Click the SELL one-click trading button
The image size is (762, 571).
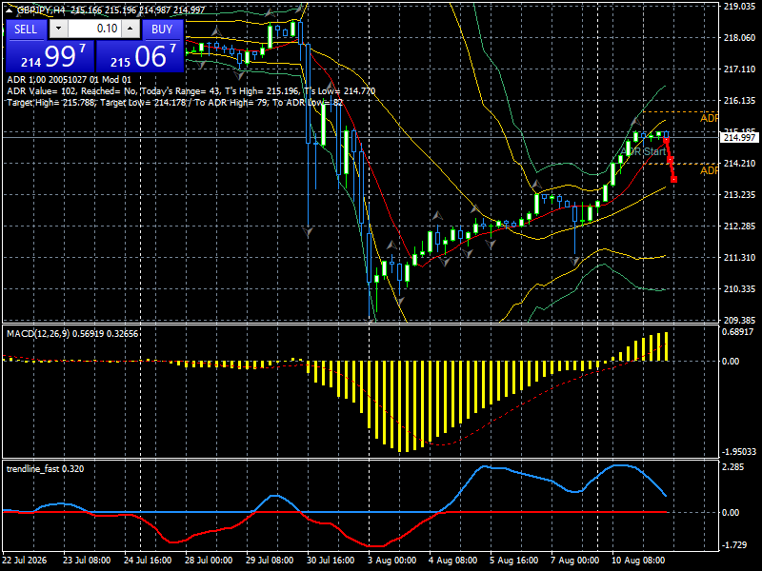point(26,30)
